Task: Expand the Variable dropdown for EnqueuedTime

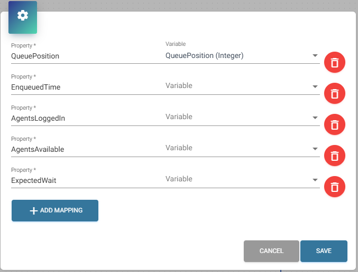Action: tap(242, 86)
